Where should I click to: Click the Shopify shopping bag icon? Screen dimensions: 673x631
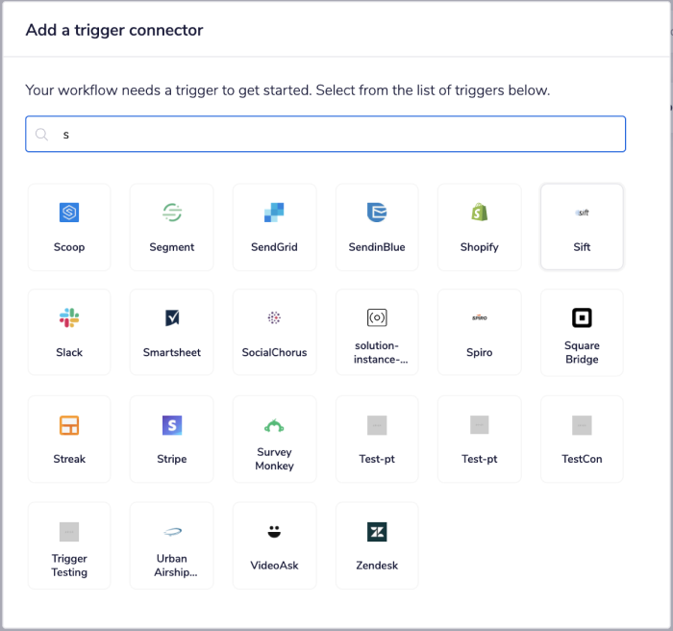click(479, 214)
